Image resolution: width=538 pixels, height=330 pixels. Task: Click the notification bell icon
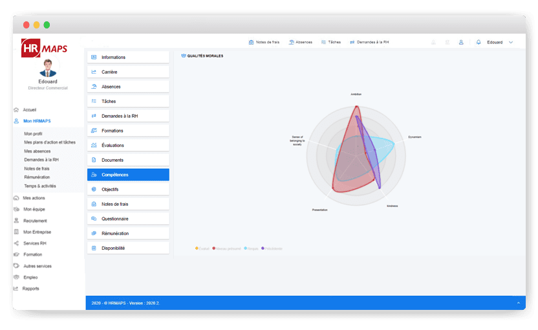tap(479, 42)
